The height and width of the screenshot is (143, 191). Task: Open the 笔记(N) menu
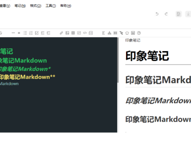coord(20,6)
